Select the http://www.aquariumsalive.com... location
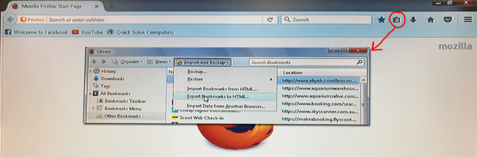Screen dimensions: 477x157 [x=320, y=96]
